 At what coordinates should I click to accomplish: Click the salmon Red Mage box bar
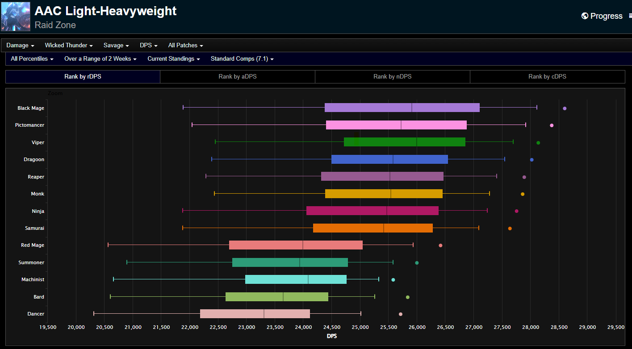296,245
